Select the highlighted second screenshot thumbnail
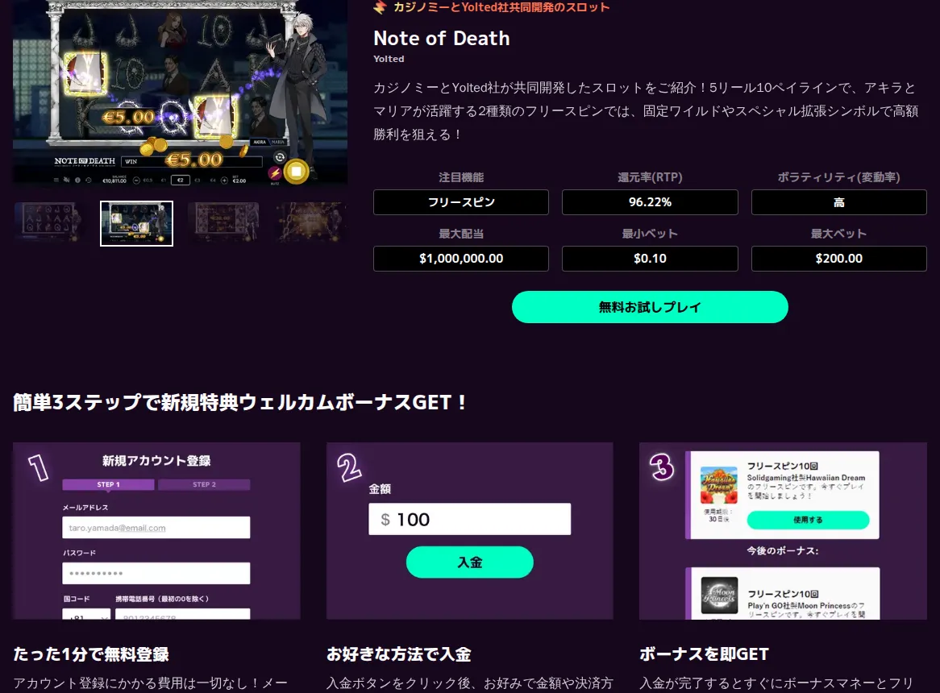The height and width of the screenshot is (693, 940). 137,223
